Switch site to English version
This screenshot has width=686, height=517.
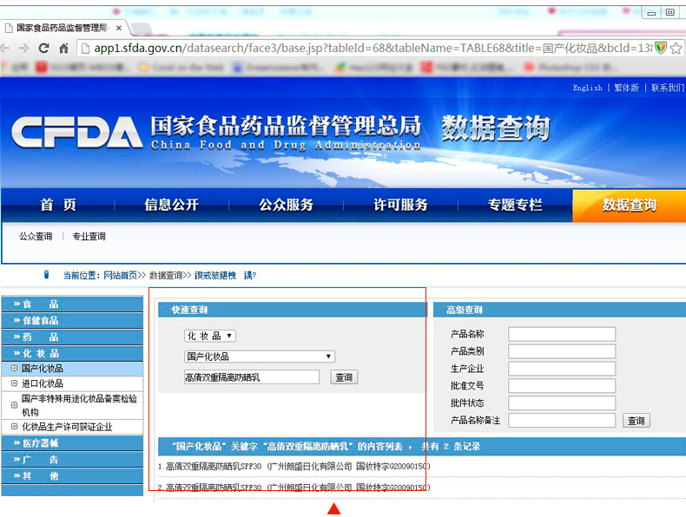point(588,88)
